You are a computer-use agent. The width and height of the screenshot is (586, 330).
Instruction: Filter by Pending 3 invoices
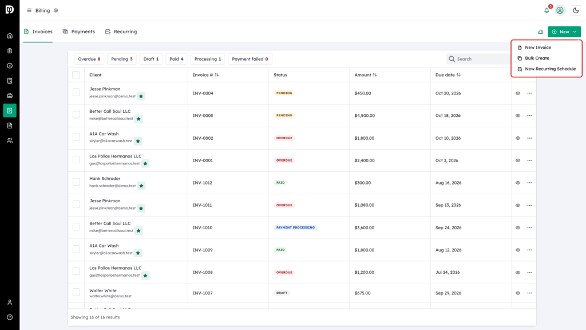[x=122, y=59]
